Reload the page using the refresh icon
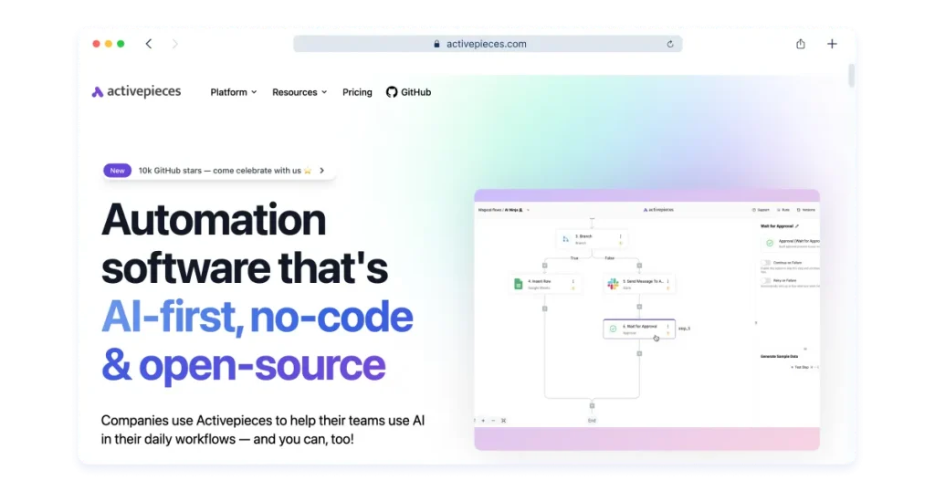The image size is (935, 491). tap(669, 44)
